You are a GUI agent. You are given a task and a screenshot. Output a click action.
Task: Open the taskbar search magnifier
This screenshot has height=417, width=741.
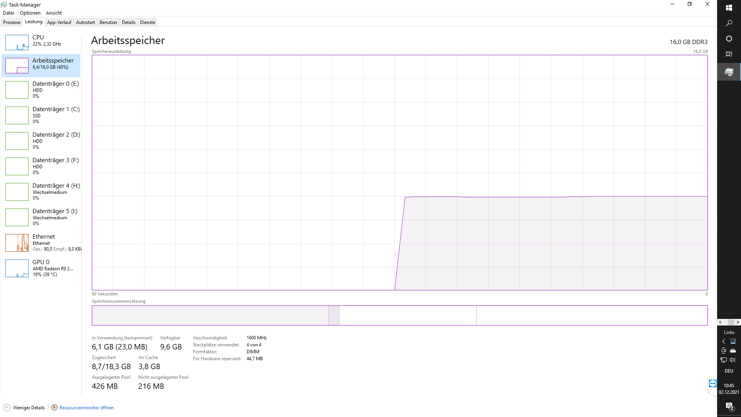coord(729,23)
